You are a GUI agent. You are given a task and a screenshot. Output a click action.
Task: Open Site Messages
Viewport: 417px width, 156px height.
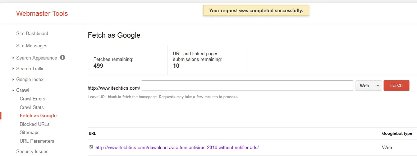tap(32, 46)
